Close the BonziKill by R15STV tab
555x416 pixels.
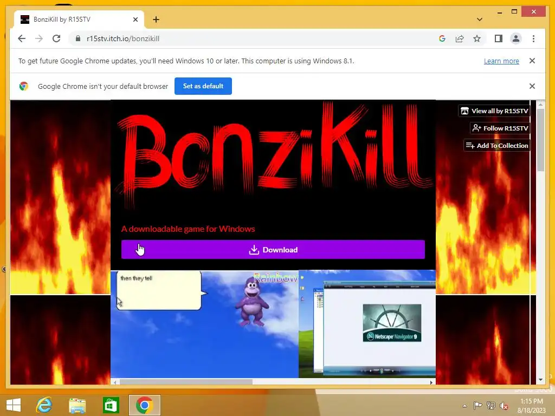click(x=135, y=19)
